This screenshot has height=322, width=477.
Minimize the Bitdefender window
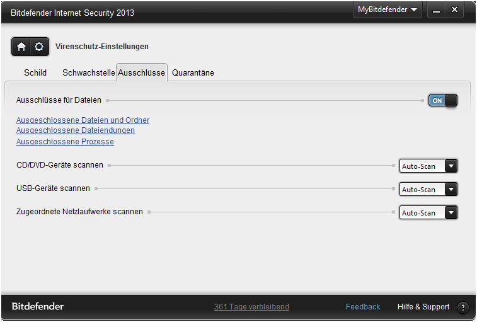437,10
